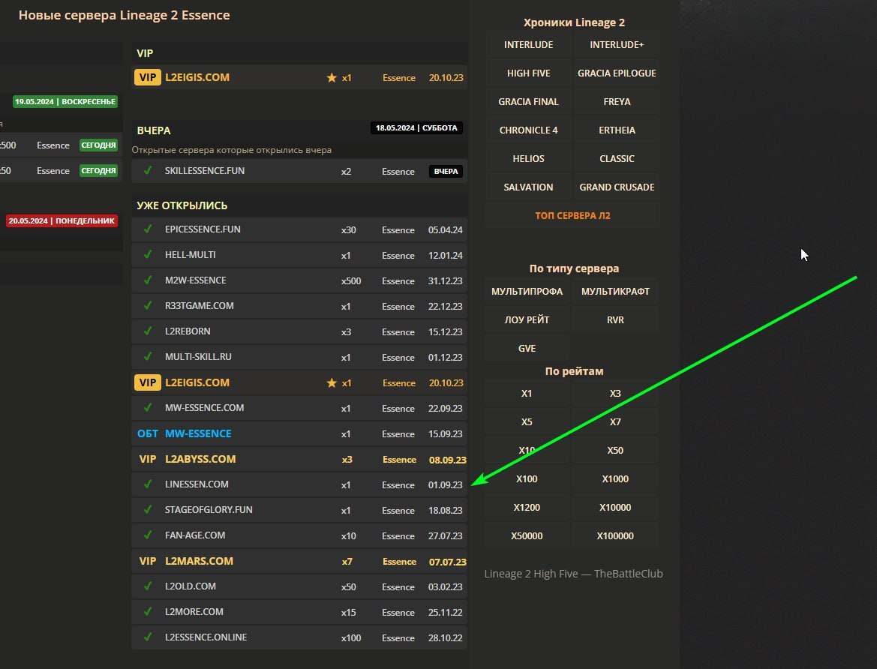877x669 pixels.
Task: Click the checkmark icon beside L2OLD.COM
Action: pyautogui.click(x=148, y=586)
